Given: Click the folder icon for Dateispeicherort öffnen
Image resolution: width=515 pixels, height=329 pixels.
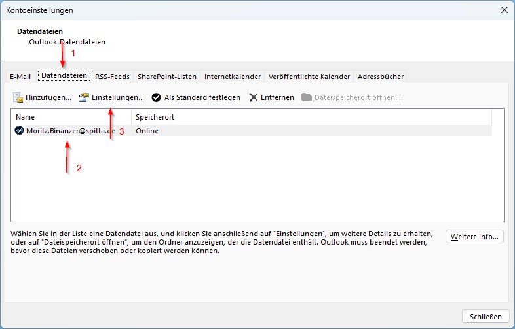Looking at the screenshot, I should [x=307, y=97].
